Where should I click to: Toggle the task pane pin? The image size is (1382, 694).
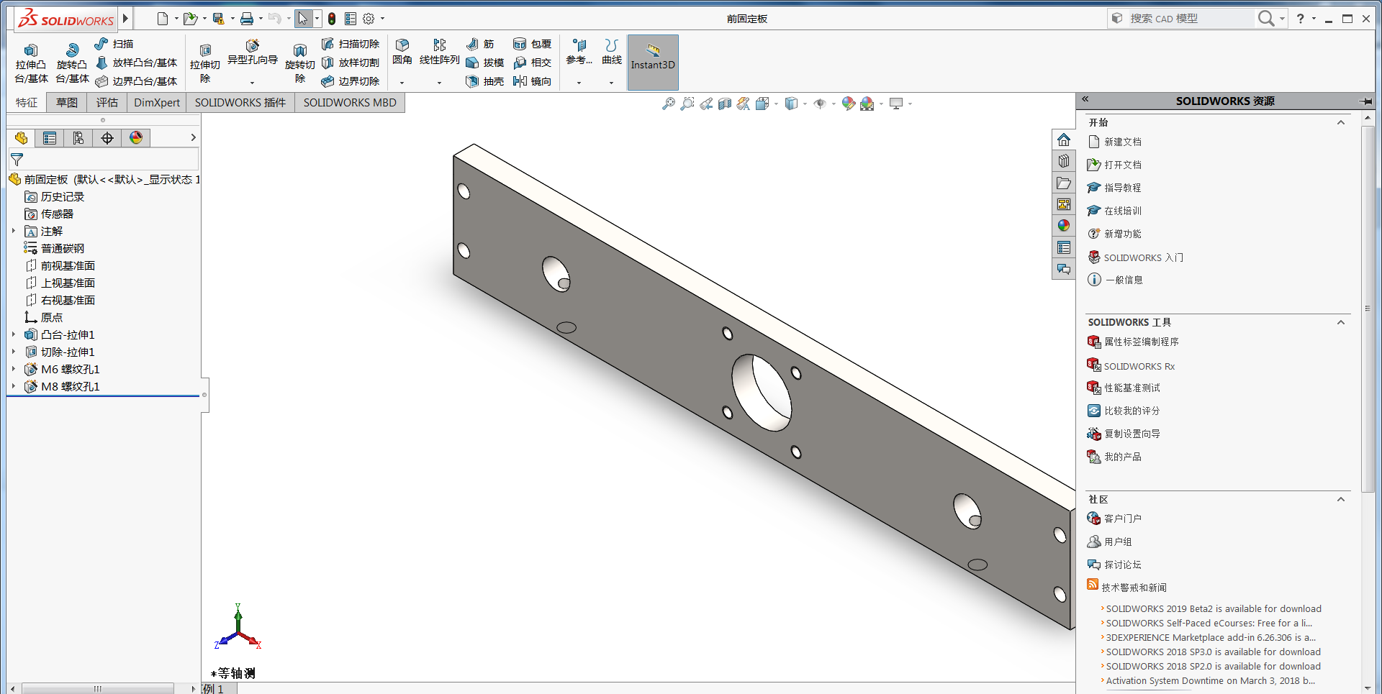pyautogui.click(x=1367, y=101)
